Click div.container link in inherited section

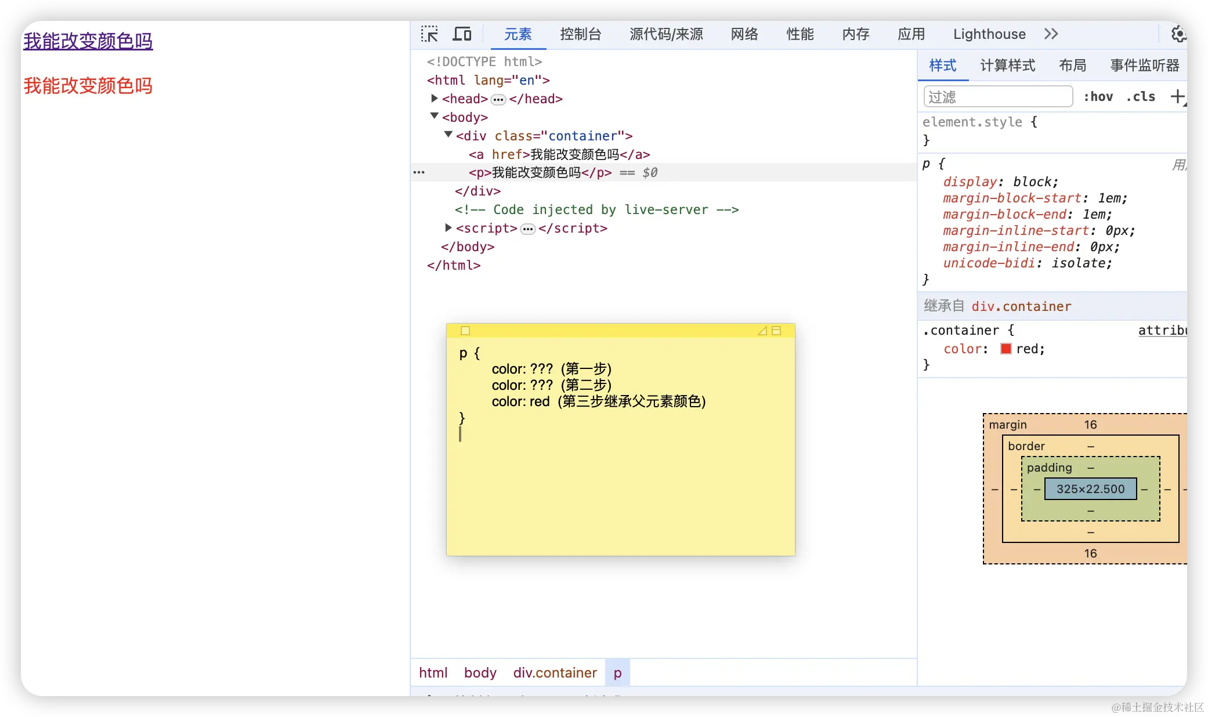pyautogui.click(x=1021, y=306)
